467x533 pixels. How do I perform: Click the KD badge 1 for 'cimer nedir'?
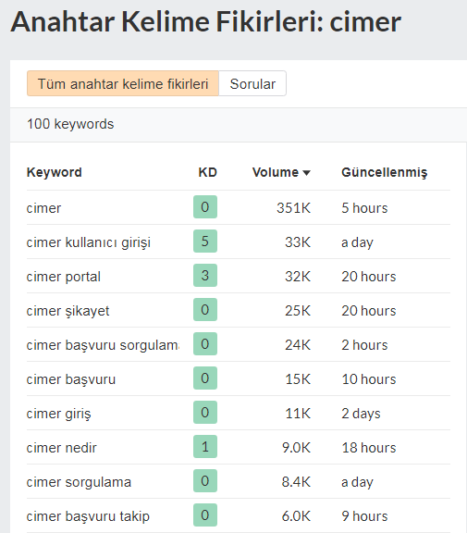pyautogui.click(x=205, y=447)
